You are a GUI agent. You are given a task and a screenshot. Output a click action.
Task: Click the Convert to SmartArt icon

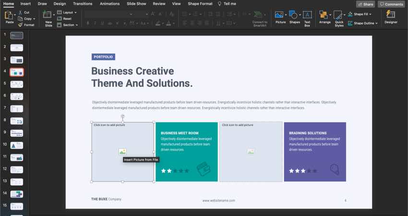(x=258, y=15)
